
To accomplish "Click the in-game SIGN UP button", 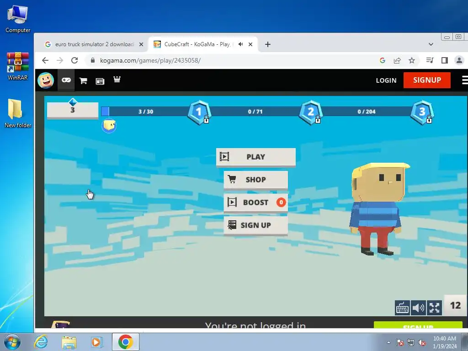I will pos(256,225).
